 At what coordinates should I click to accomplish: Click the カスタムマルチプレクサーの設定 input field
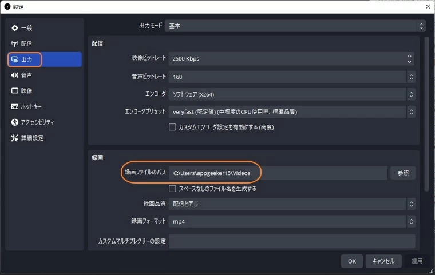pyautogui.click(x=292, y=241)
